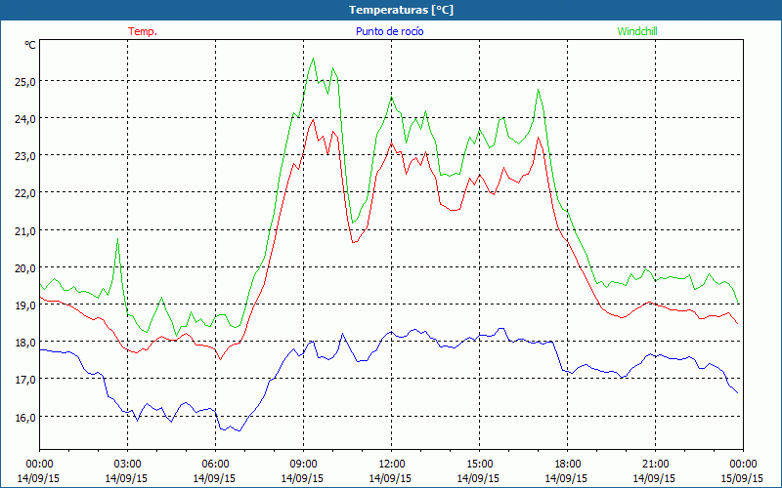782x488 pixels.
Task: Click the '21:00' time axis label
Action: (x=655, y=465)
